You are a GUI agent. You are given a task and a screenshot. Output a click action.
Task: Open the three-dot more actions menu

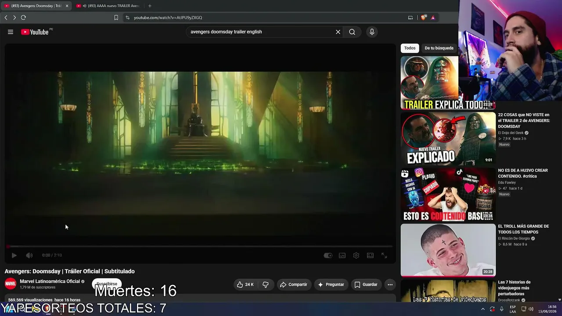390,284
